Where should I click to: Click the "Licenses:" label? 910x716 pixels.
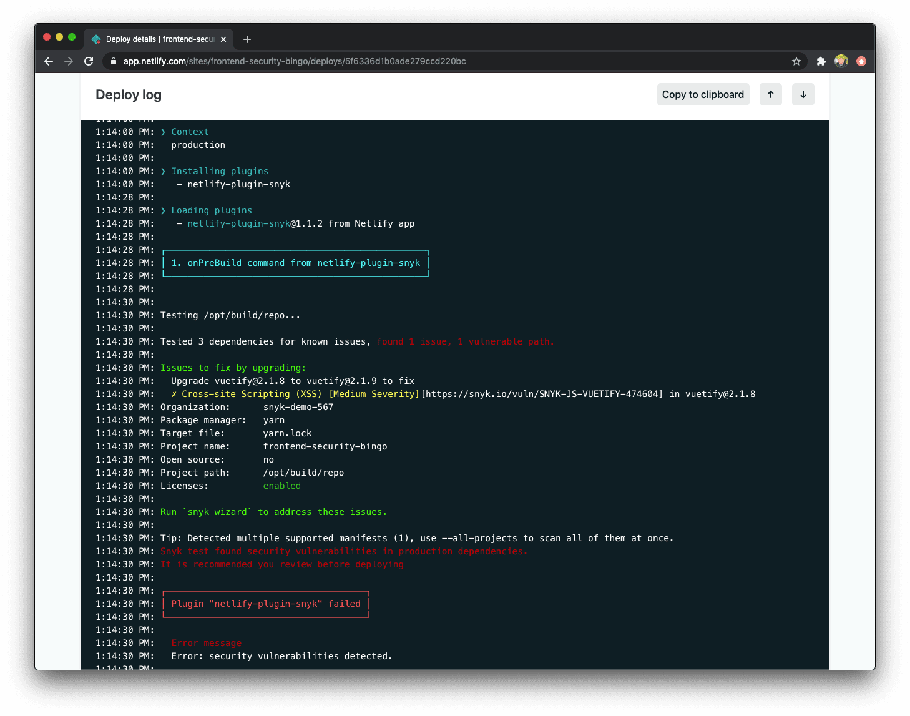(x=184, y=486)
